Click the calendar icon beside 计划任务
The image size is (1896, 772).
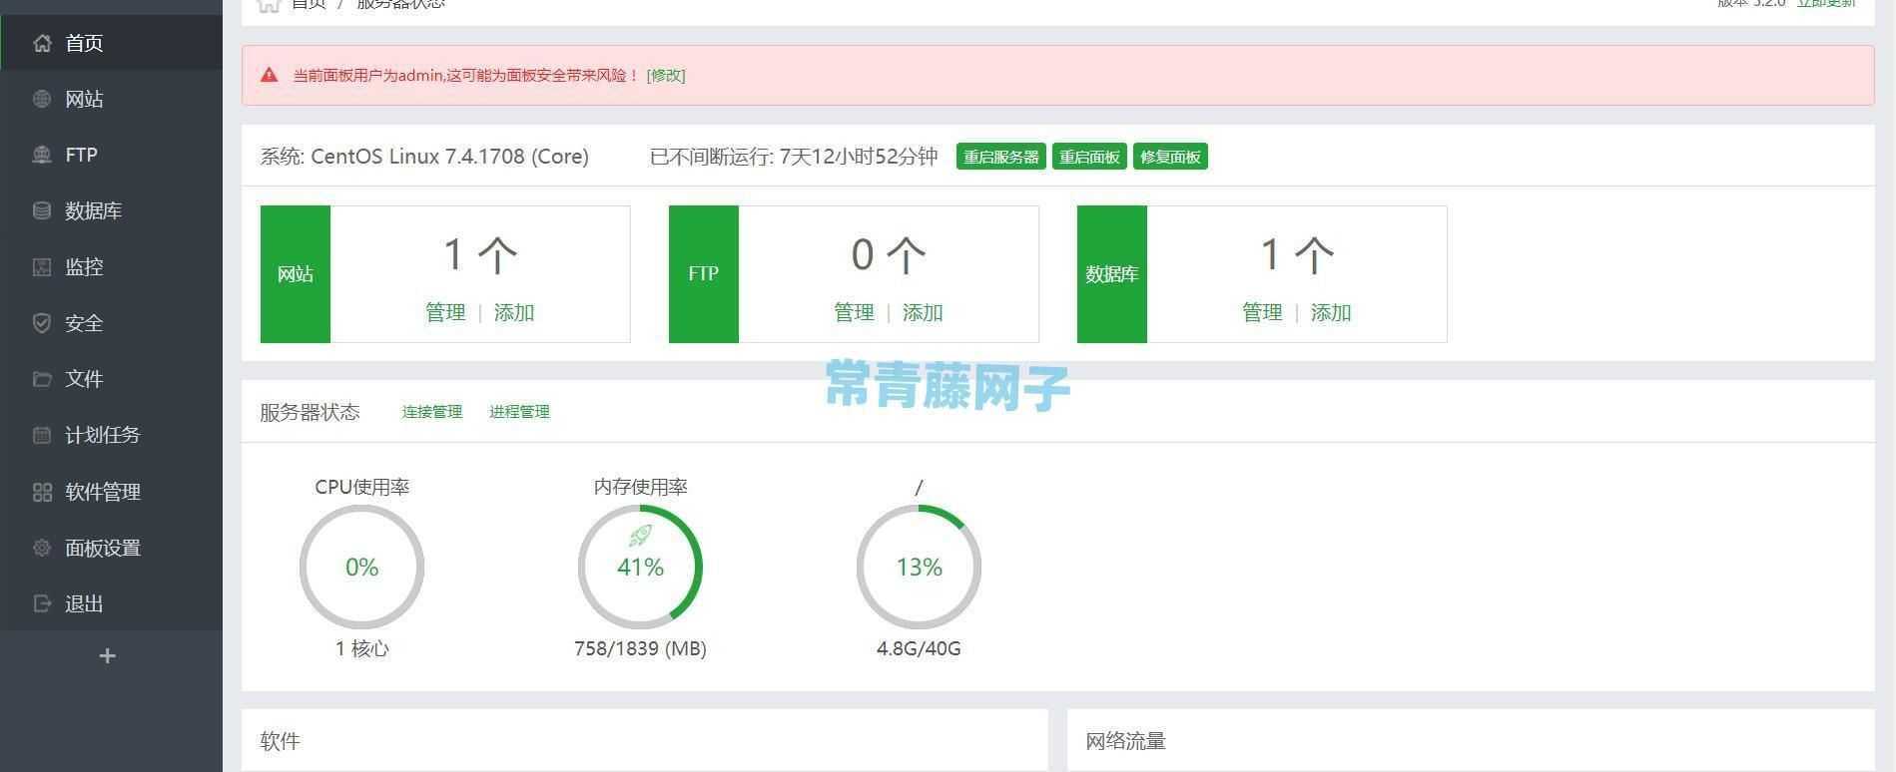[42, 435]
